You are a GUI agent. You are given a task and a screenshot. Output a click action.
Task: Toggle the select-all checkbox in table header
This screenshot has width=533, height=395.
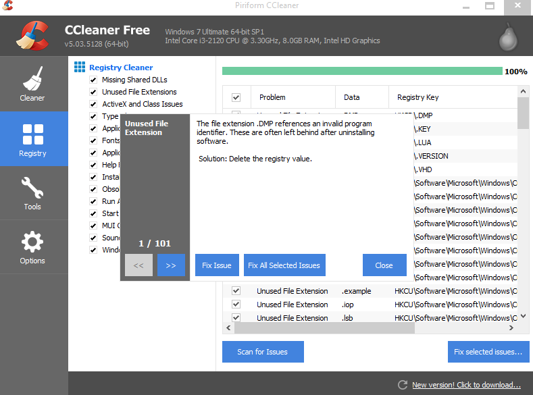236,97
